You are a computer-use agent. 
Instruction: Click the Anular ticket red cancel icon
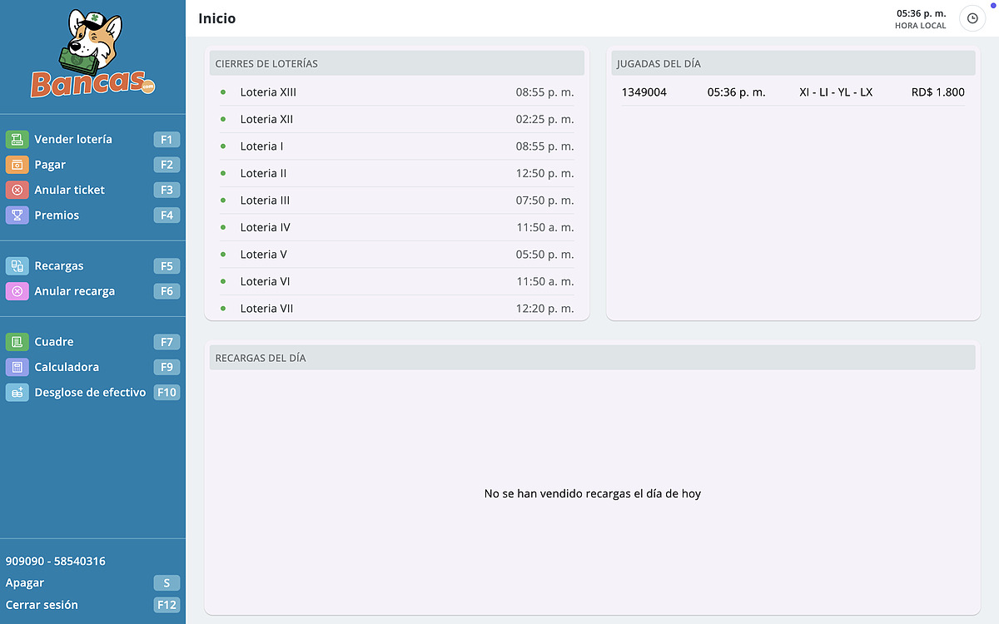point(18,190)
